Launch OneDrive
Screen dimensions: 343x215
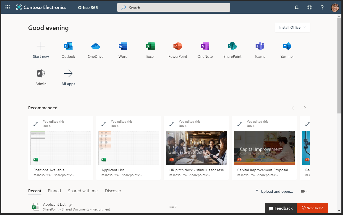[96, 46]
